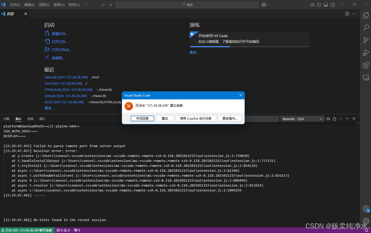Open the Search view in activity bar

coord(366,28)
